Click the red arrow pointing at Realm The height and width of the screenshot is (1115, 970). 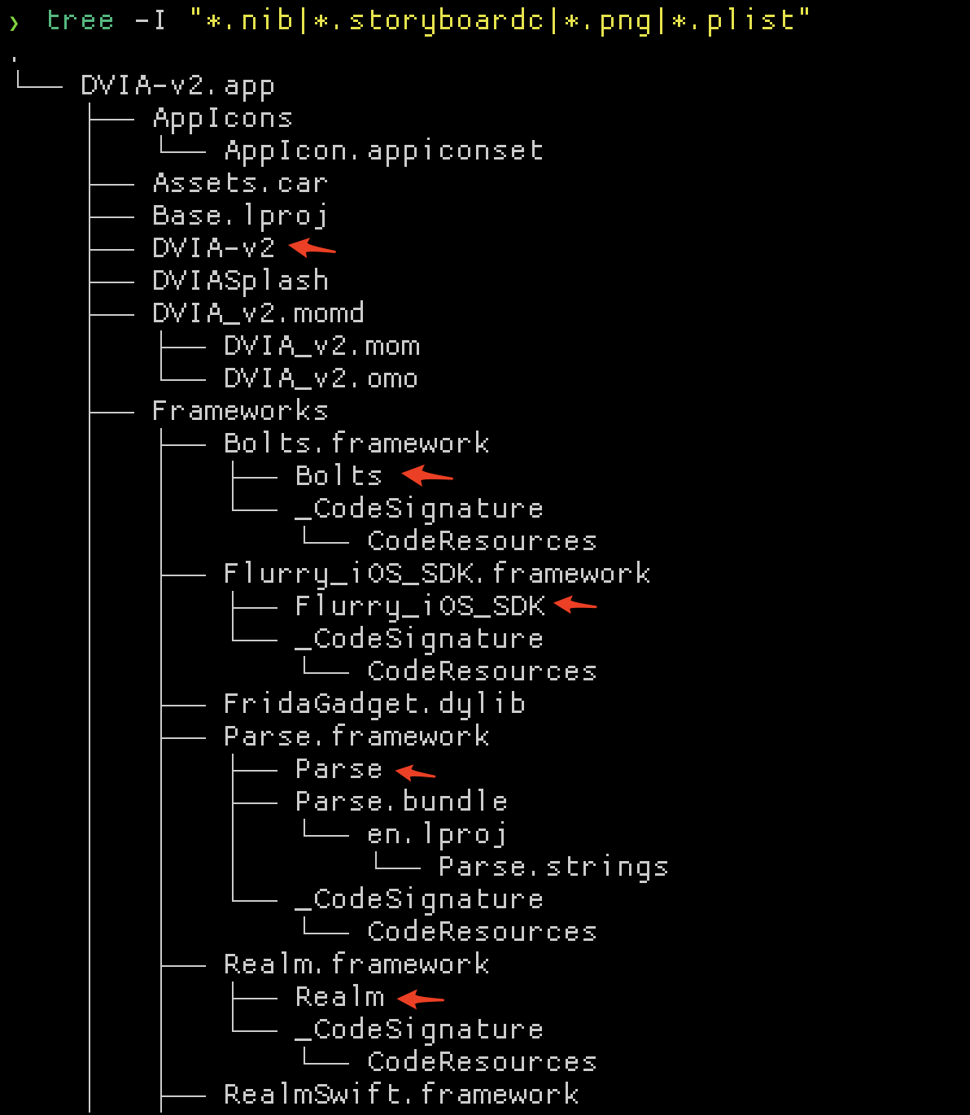[421, 997]
